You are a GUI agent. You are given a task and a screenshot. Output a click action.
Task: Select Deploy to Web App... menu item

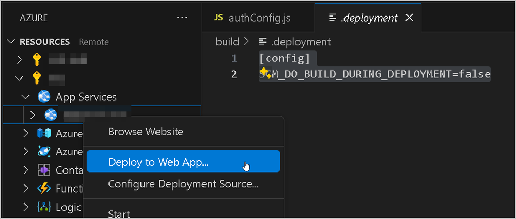point(183,161)
